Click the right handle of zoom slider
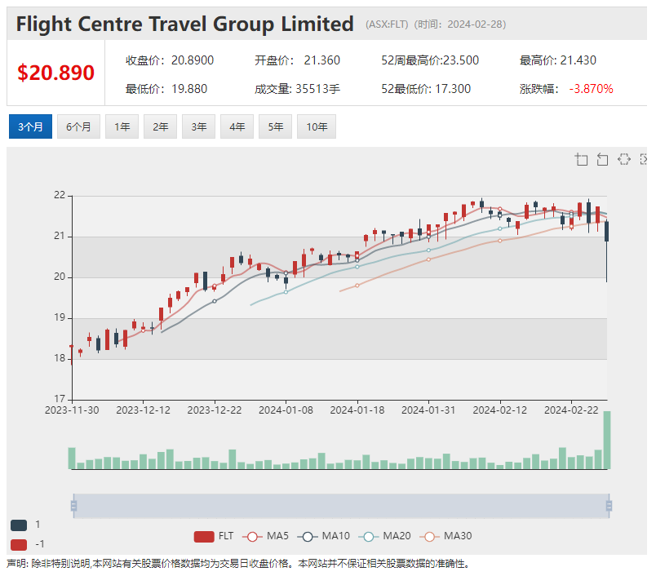656x576 pixels. coord(609,506)
